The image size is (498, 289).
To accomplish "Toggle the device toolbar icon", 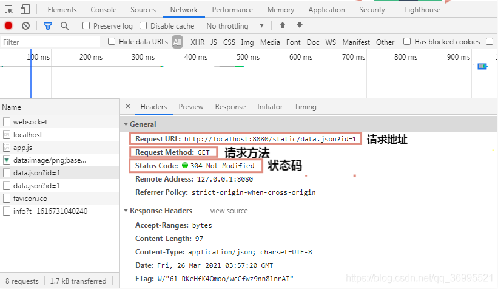I will tap(25, 10).
